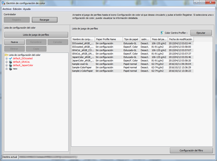
Task: Open the Archivo menu
Action: [x=7, y=9]
